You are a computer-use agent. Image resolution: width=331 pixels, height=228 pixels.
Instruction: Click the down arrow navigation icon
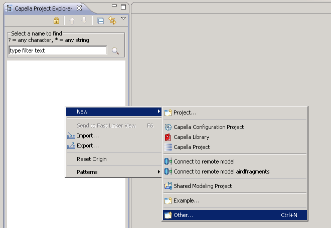pos(84,20)
